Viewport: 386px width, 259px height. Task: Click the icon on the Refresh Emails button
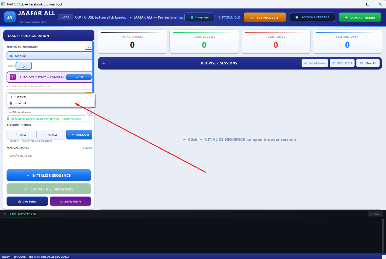[305, 63]
